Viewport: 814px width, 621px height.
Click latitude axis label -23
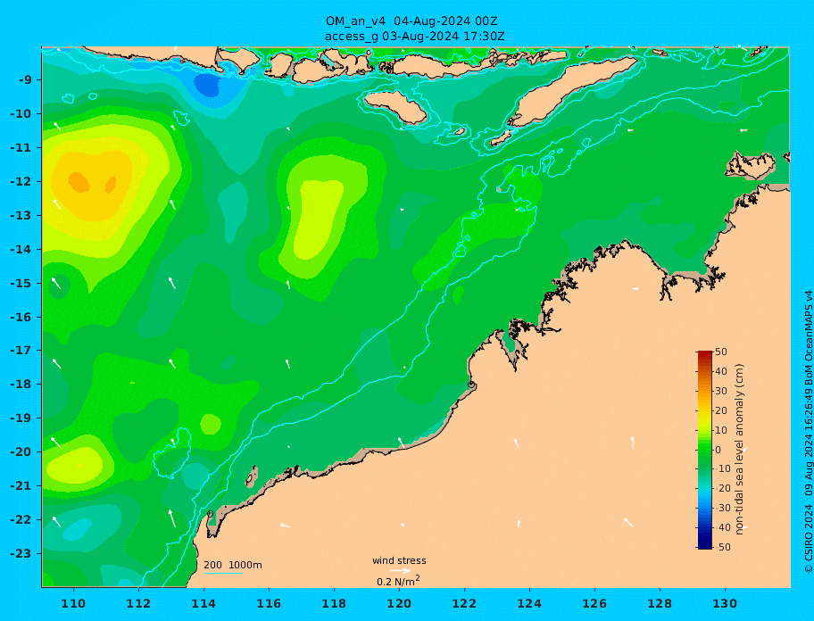[x=21, y=553]
